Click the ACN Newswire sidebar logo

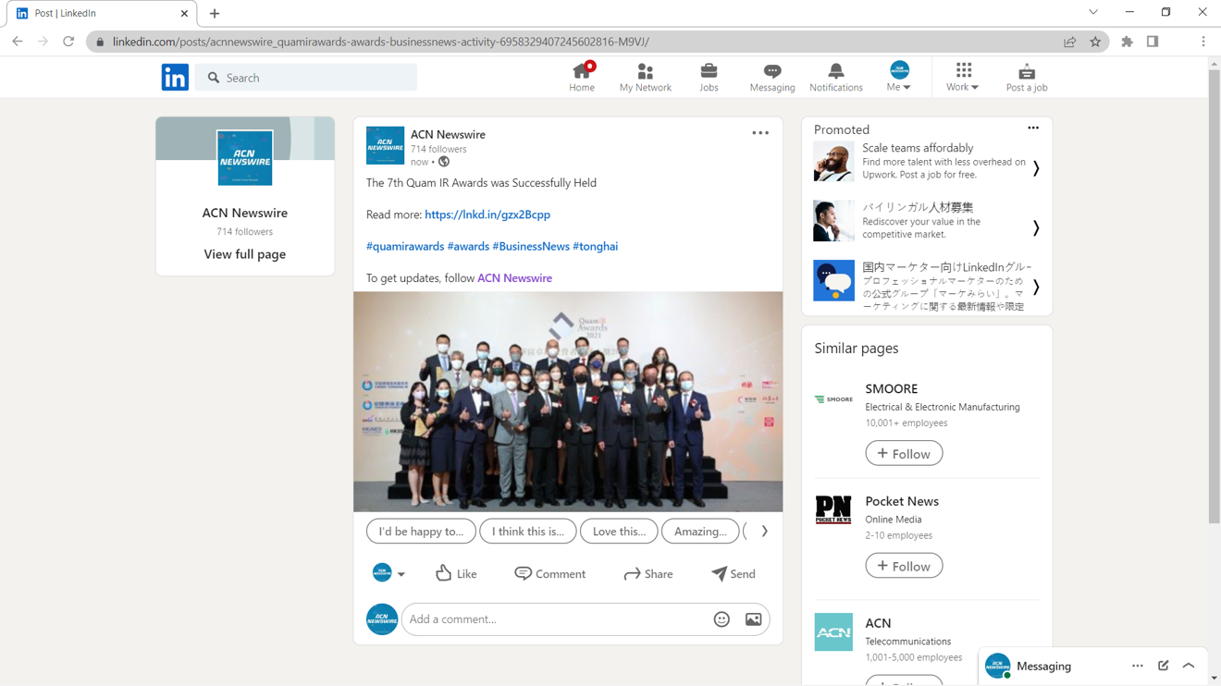pos(245,158)
